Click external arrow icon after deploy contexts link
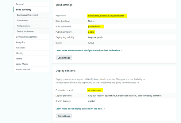Screen dimensions: 181x123 104,109
